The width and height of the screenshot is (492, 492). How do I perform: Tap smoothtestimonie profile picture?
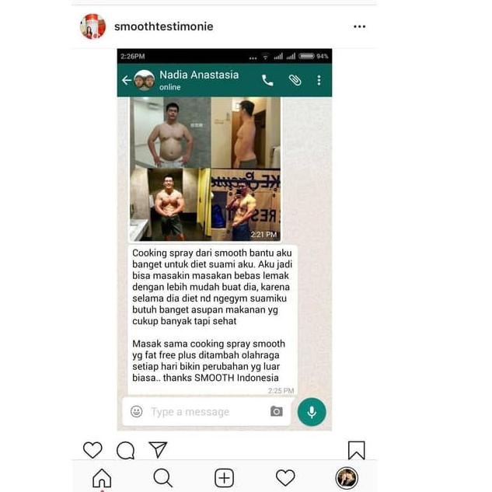pos(92,26)
